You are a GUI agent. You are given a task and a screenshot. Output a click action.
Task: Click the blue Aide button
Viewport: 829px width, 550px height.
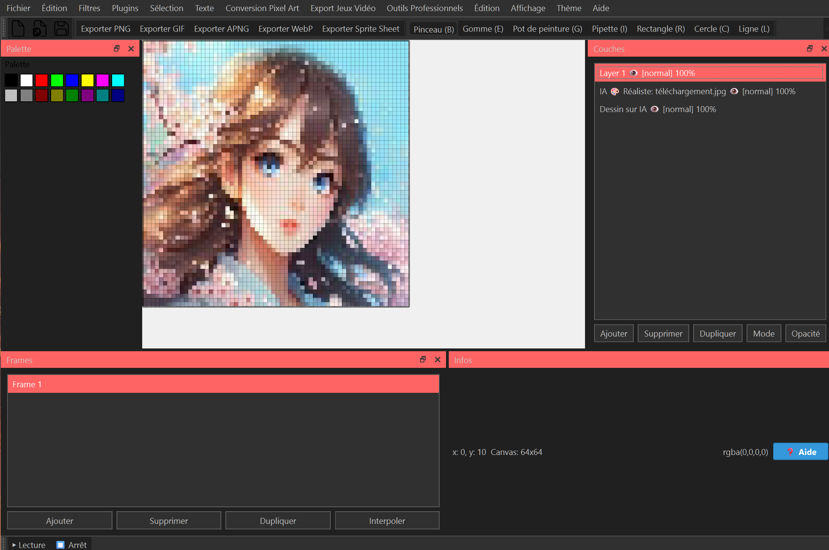[x=800, y=452]
